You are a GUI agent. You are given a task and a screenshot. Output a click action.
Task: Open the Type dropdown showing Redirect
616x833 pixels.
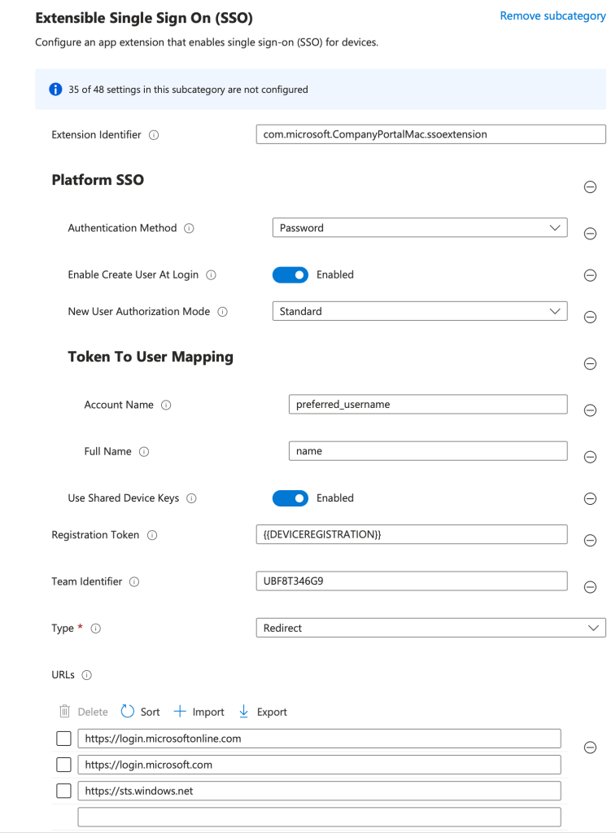tap(430, 628)
